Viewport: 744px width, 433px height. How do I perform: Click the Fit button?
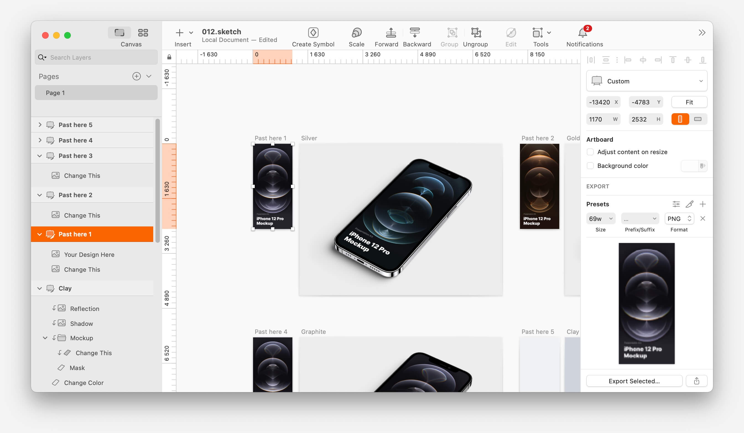[x=689, y=102]
